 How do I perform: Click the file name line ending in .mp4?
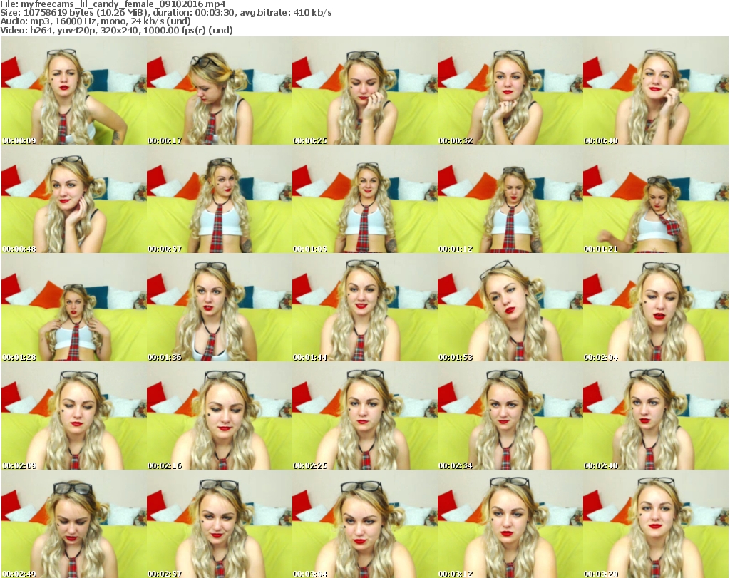point(113,4)
